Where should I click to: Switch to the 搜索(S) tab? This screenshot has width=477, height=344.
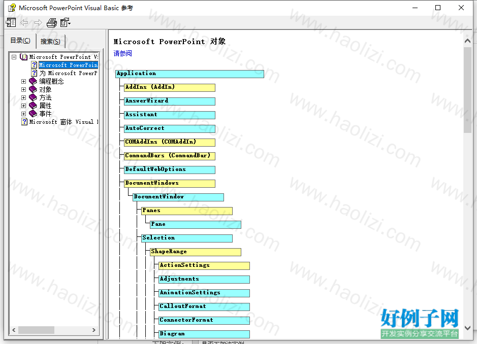pos(50,41)
